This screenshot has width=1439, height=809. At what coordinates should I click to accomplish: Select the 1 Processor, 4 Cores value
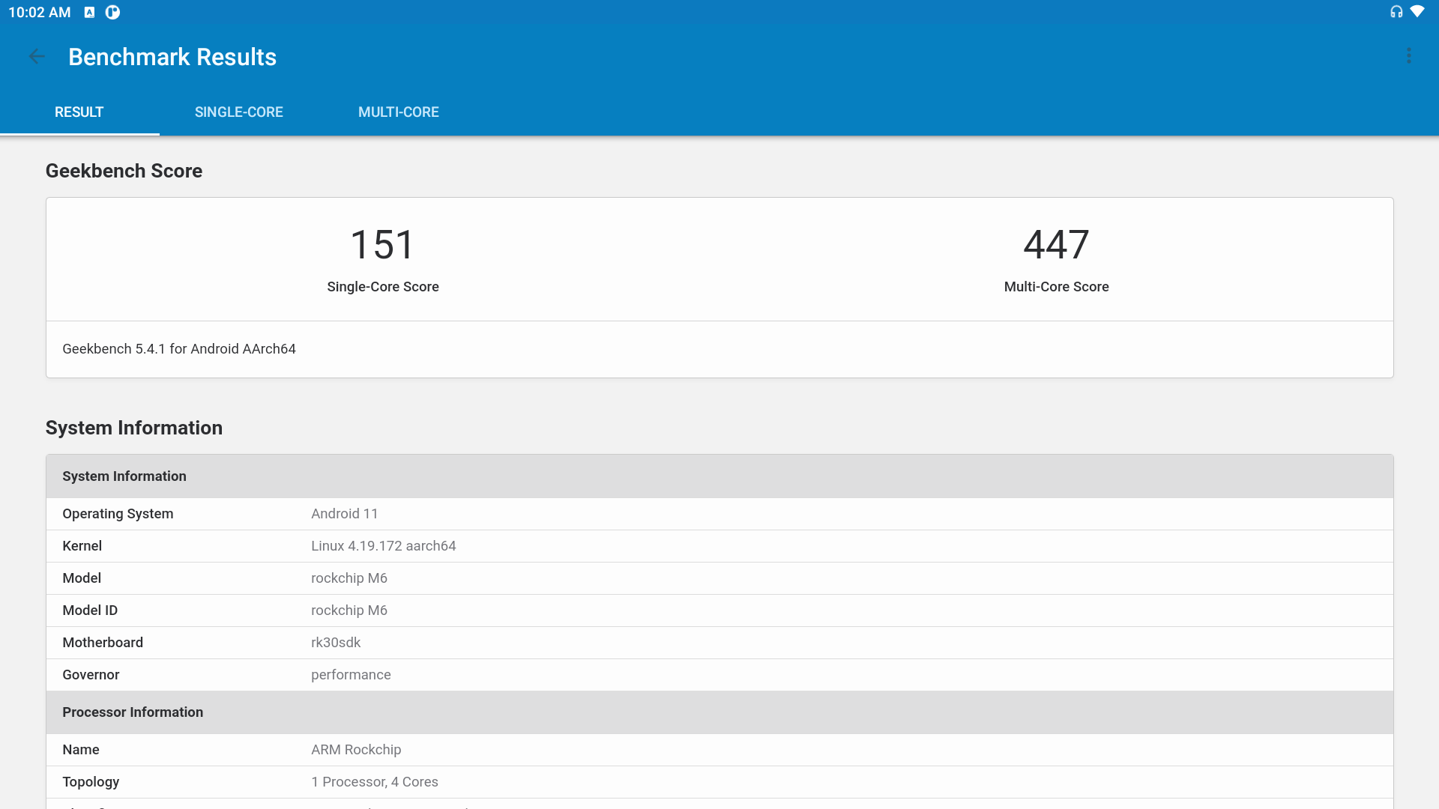[x=375, y=782]
